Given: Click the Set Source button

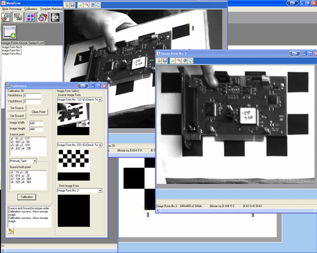Looking at the screenshot, I should pyautogui.click(x=17, y=108).
